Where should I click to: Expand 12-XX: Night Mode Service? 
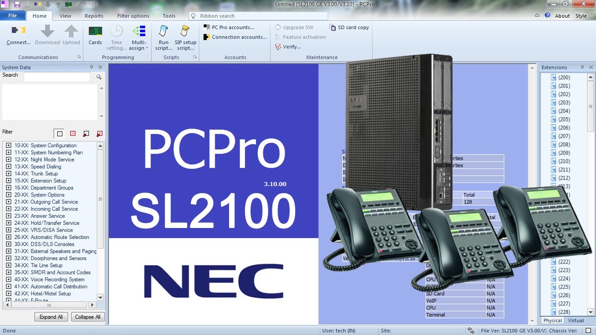(x=8, y=160)
